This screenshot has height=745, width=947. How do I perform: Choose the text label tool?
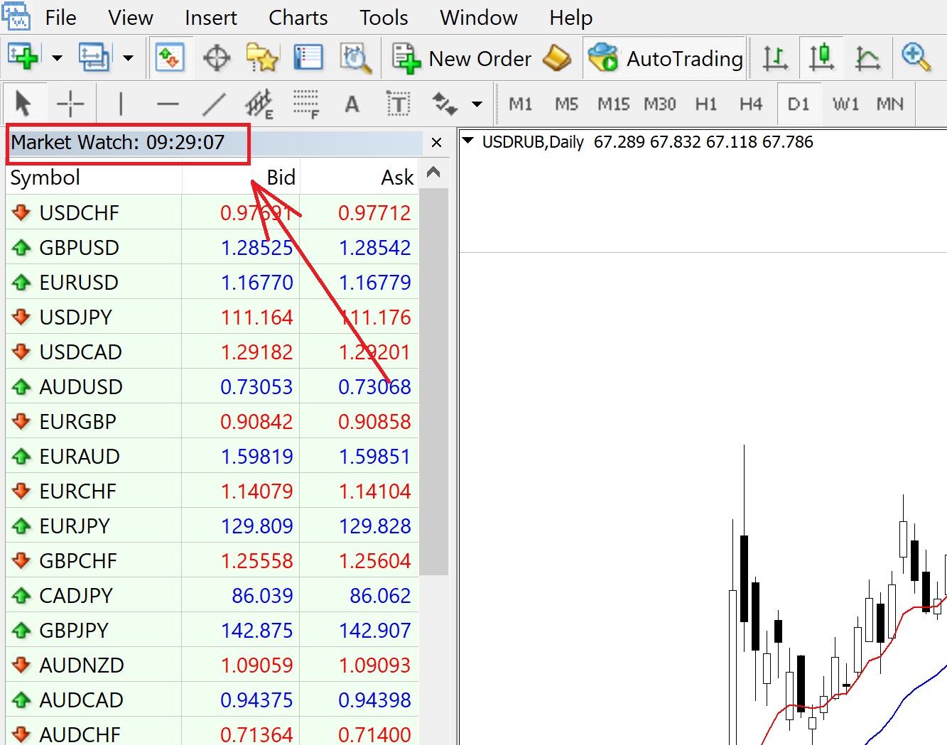(399, 104)
